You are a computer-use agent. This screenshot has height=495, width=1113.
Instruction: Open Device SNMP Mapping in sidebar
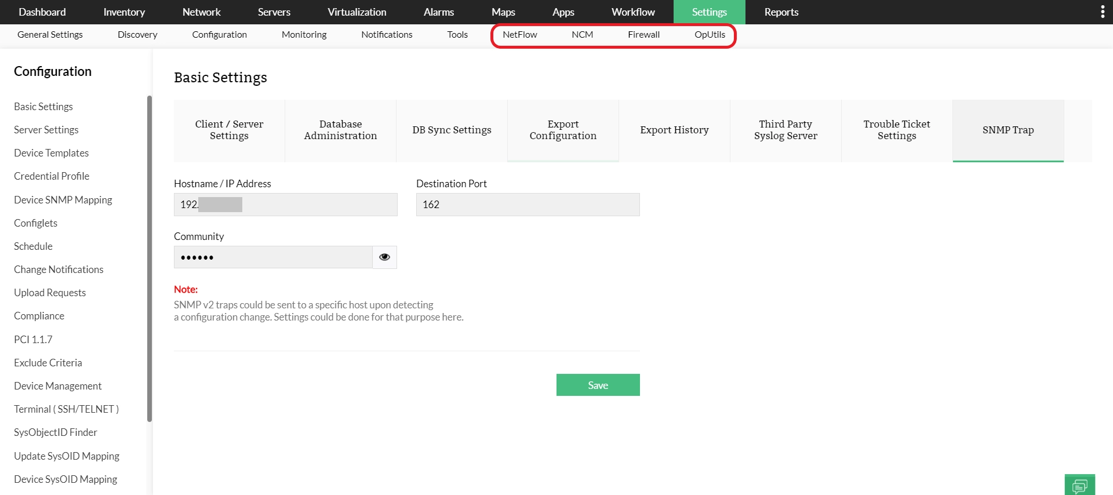[x=63, y=200]
